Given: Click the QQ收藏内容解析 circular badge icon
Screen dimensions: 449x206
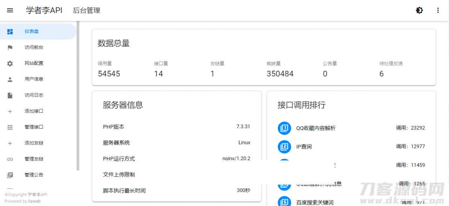Looking at the screenshot, I should coord(284,128).
